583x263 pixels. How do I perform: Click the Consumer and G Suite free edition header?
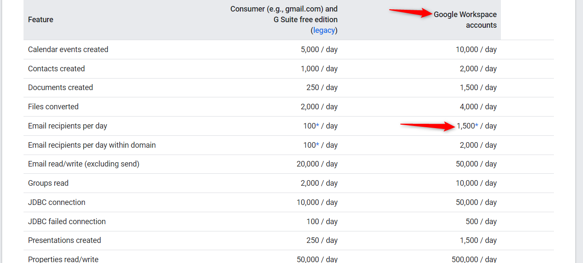click(x=284, y=20)
